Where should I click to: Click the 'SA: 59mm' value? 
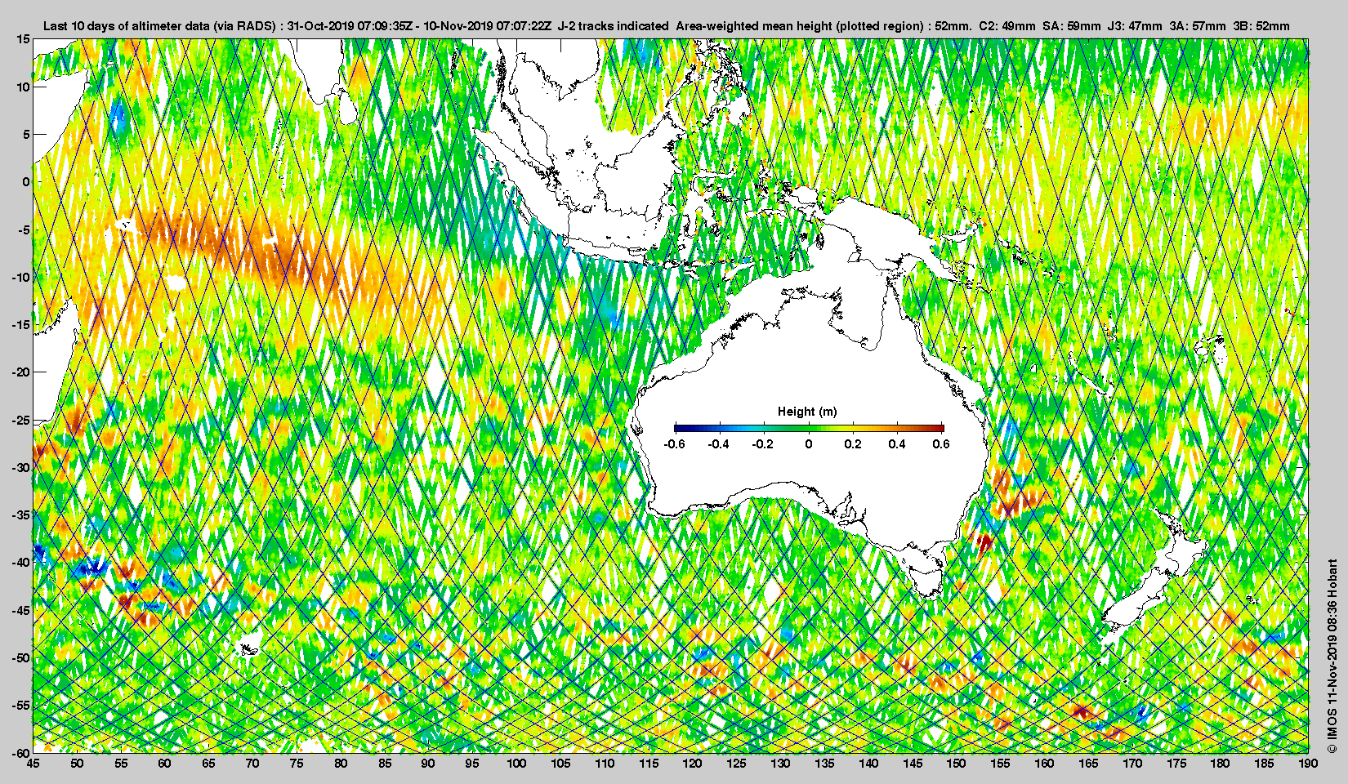(1071, 26)
